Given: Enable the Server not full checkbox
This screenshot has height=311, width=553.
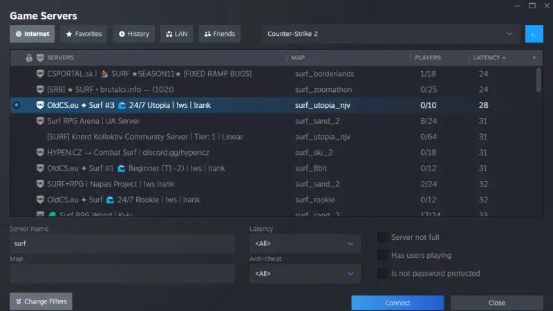Looking at the screenshot, I should click(382, 237).
